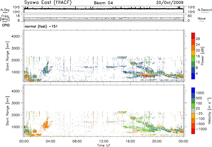
Task: Click the '-1000' value on Velocity colorbar
Action: (201, 129)
